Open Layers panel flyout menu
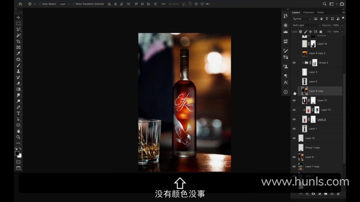This screenshot has height=202, width=360. pyautogui.click(x=343, y=12)
